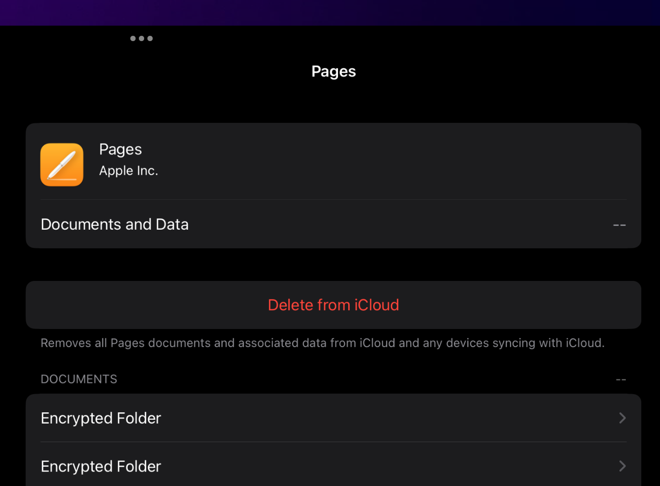Tap Delete from iCloud
The height and width of the screenshot is (486, 660).
(x=333, y=305)
